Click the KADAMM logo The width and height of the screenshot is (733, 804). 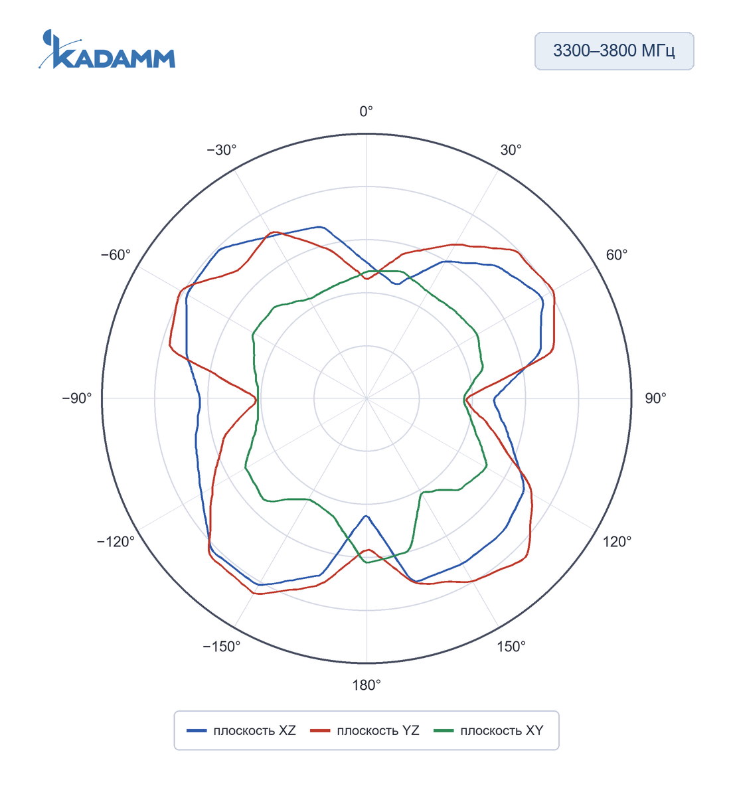click(107, 49)
